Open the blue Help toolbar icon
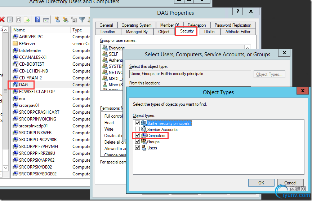 (37, 19)
